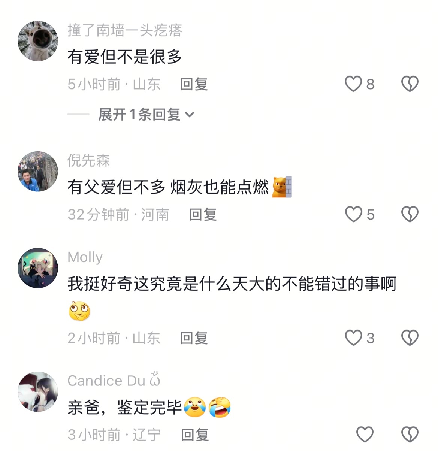Dislike Molly's comment

(410, 338)
